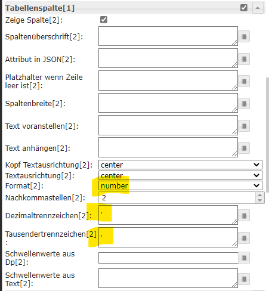Image resolution: width=269 pixels, height=291 pixels.
Task: Uncheck the Zeige Spalte[2] checkbox
Action: pos(104,20)
